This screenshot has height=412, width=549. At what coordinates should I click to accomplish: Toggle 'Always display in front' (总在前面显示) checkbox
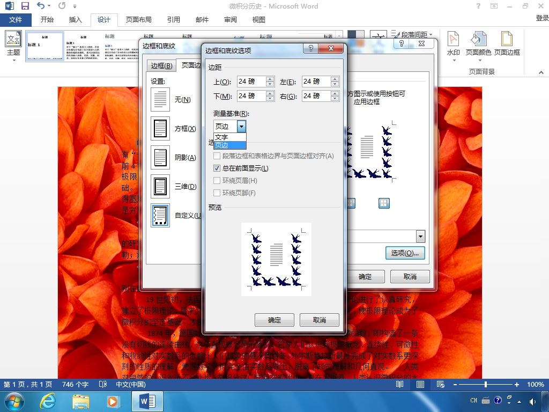[x=217, y=168]
